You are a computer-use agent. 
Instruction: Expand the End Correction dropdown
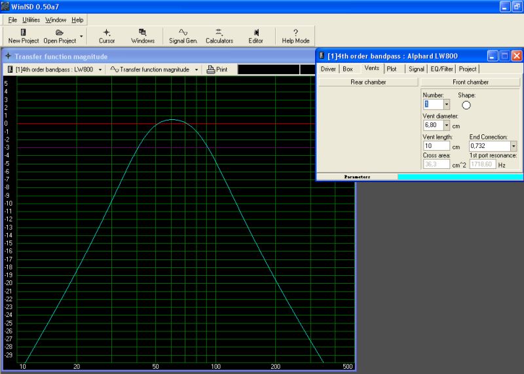coord(514,146)
